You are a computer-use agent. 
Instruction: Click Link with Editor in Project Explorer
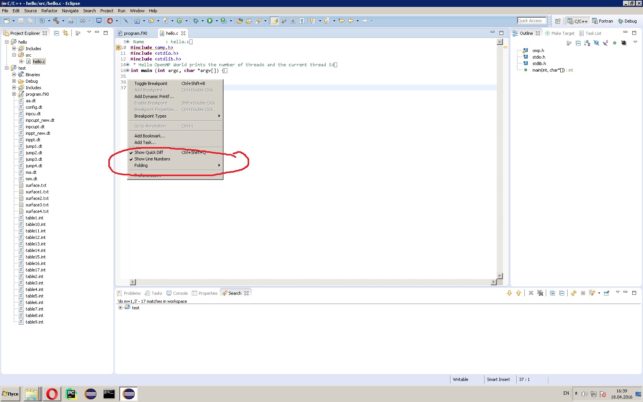[x=65, y=33]
